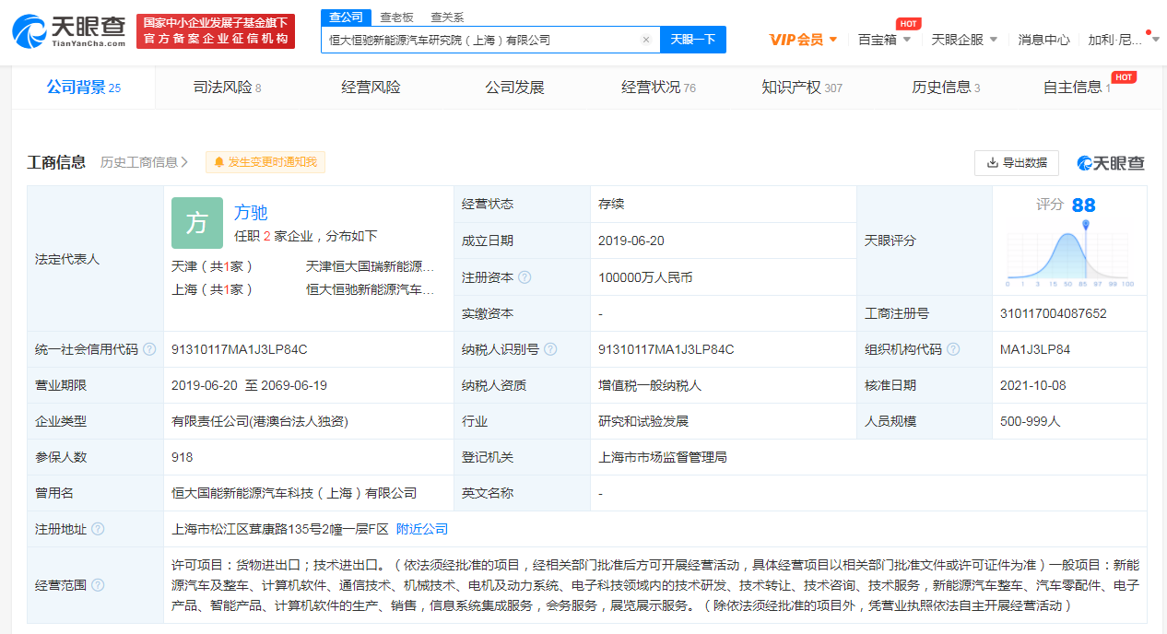1167x634 pixels.
Task: Expand the VIP会员 dropdown menu
Action: pos(803,40)
